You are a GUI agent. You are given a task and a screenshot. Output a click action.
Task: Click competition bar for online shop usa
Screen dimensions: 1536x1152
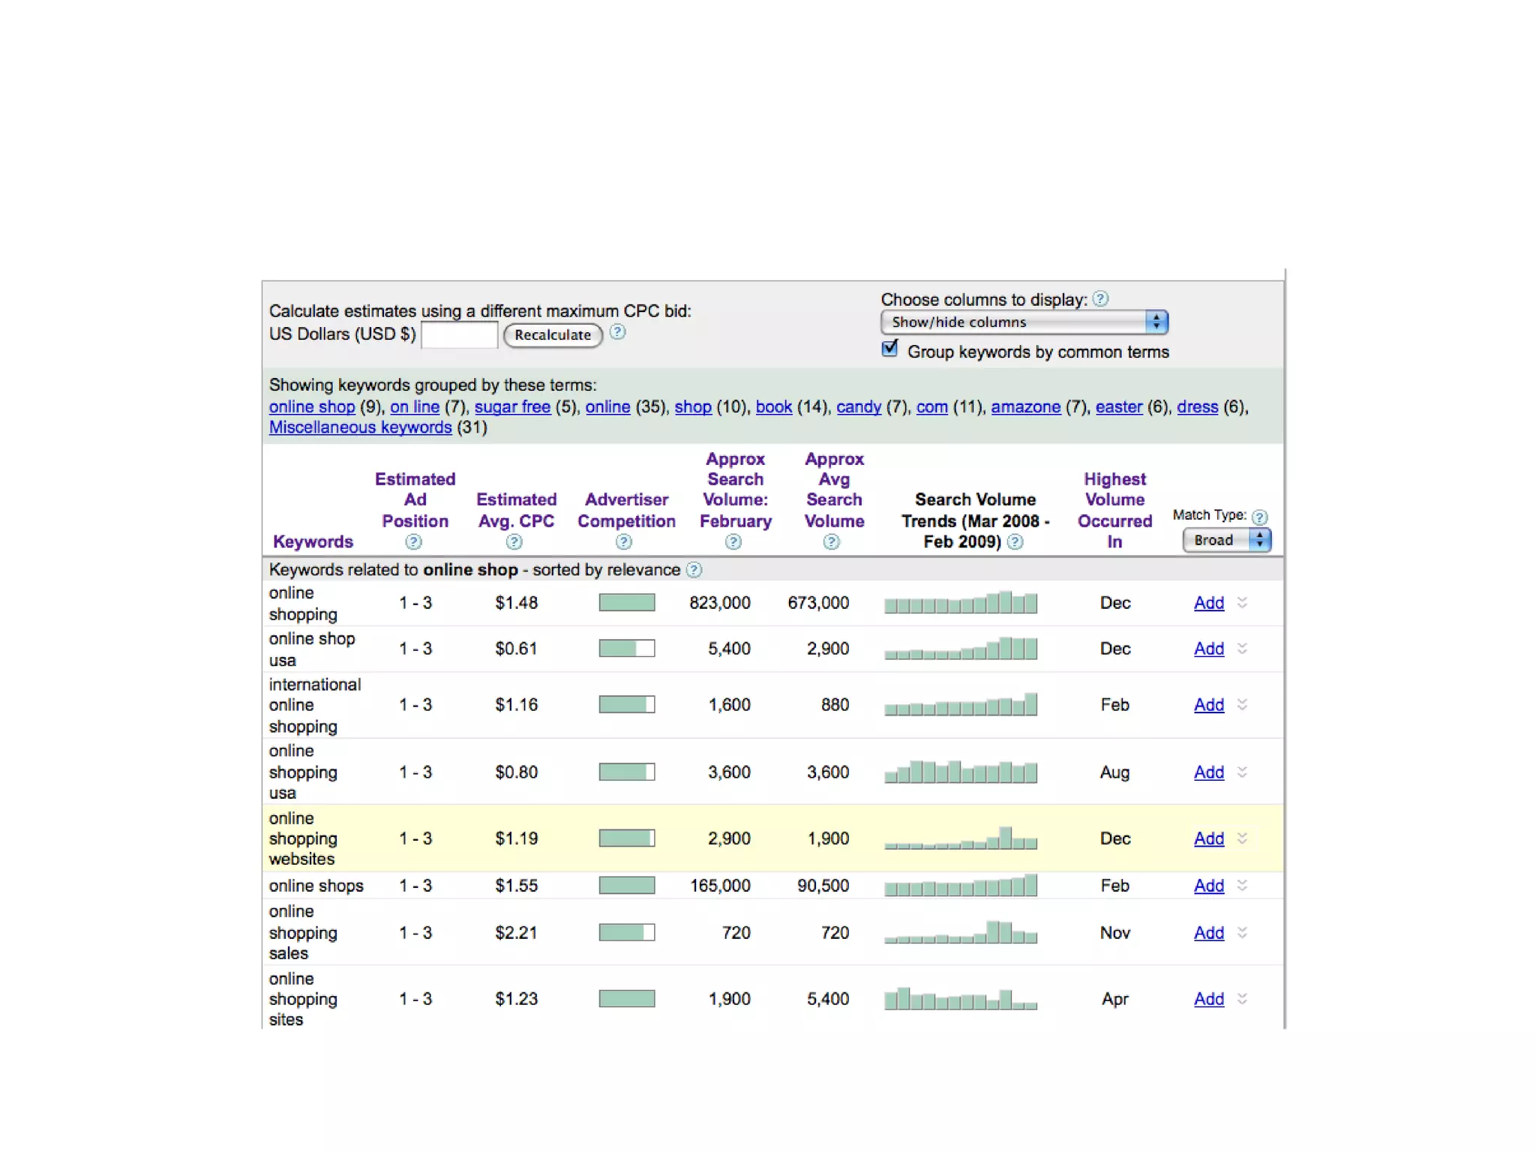[626, 648]
